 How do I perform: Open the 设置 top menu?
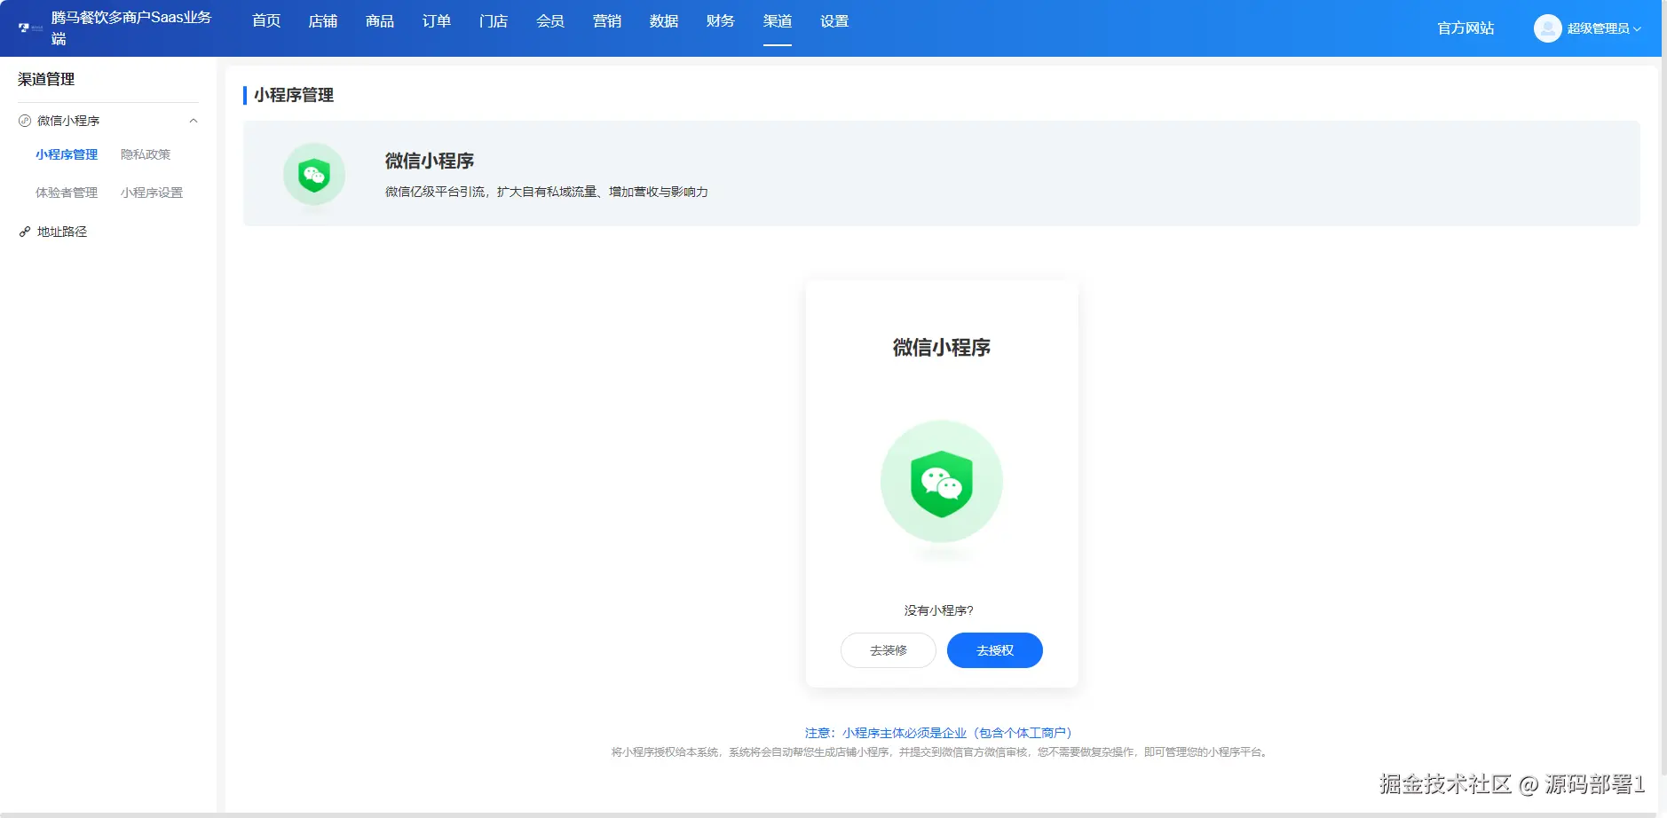(x=834, y=21)
